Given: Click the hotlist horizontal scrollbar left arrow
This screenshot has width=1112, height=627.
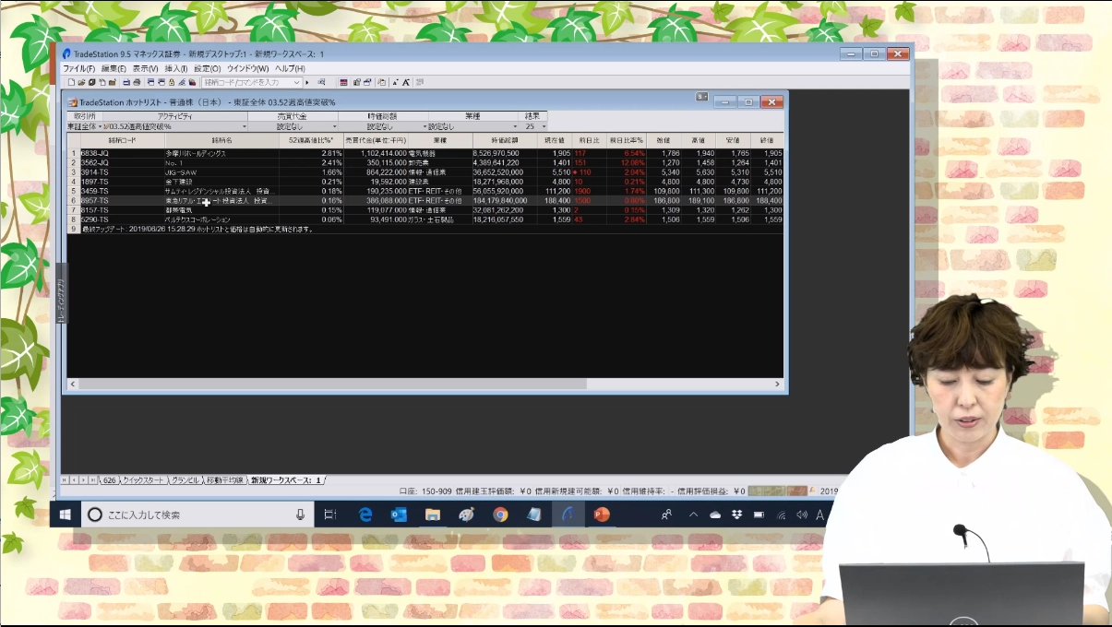Looking at the screenshot, I should point(72,384).
